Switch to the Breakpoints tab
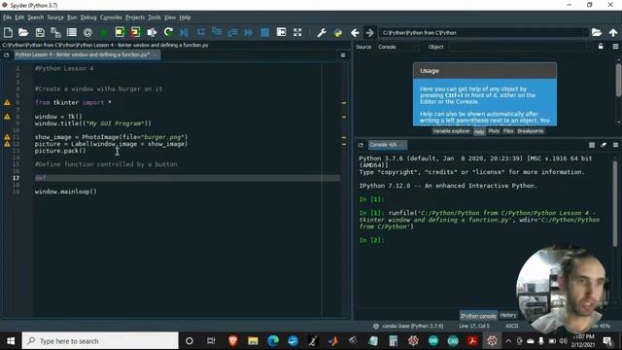Screen dimensions: 622x350 531,131
